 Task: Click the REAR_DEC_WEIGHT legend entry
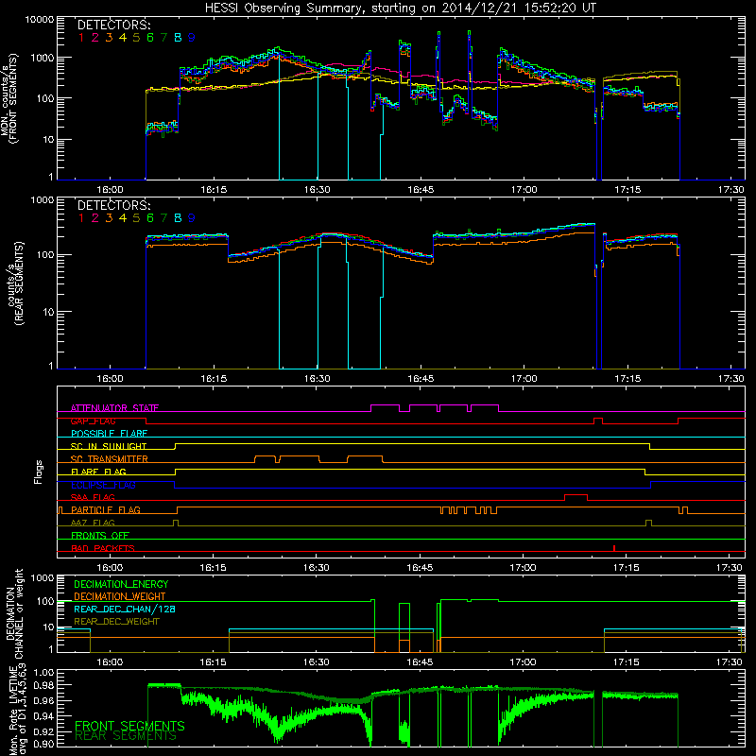tap(116, 622)
